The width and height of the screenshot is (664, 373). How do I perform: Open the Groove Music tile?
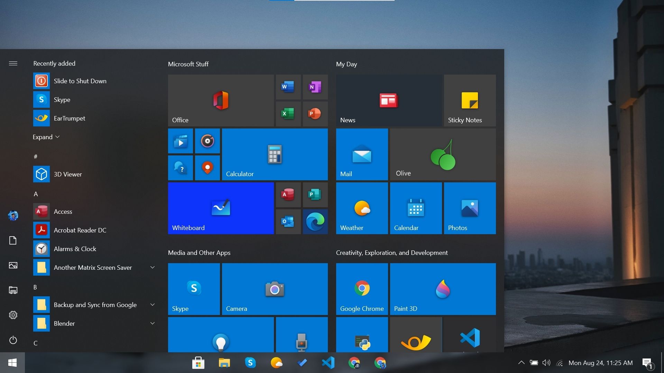[x=207, y=141]
